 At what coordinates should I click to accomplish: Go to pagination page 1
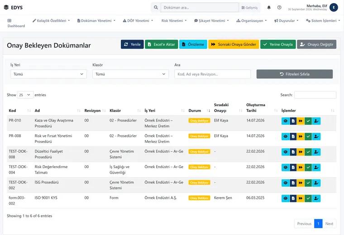[318, 224]
